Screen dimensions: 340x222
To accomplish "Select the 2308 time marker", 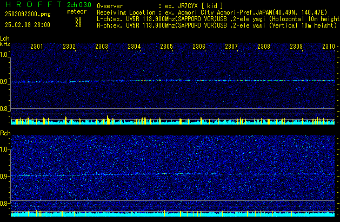I will 264,47.
